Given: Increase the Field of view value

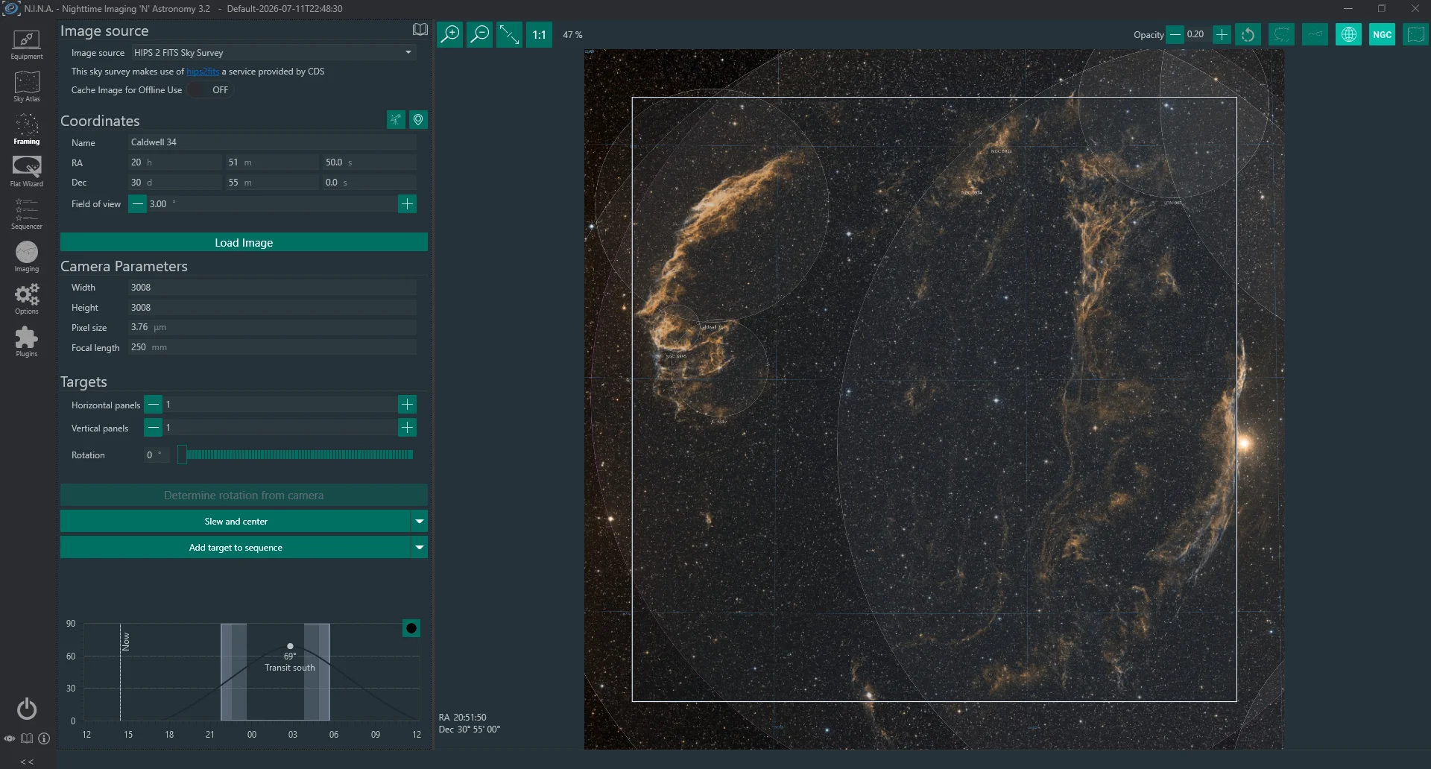Looking at the screenshot, I should click(407, 204).
